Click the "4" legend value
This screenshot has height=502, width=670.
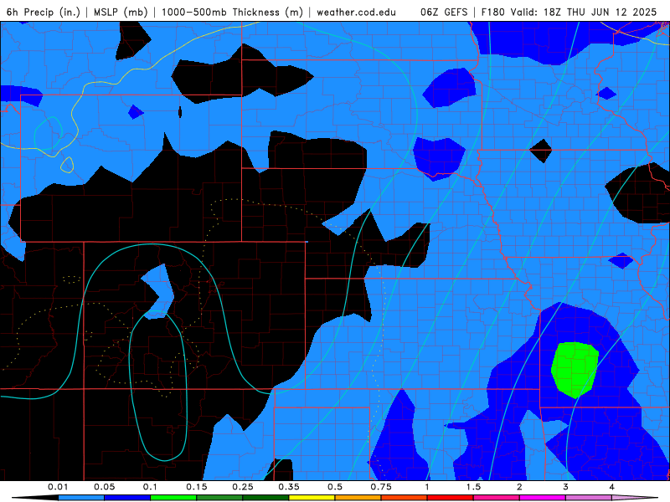(x=612, y=487)
